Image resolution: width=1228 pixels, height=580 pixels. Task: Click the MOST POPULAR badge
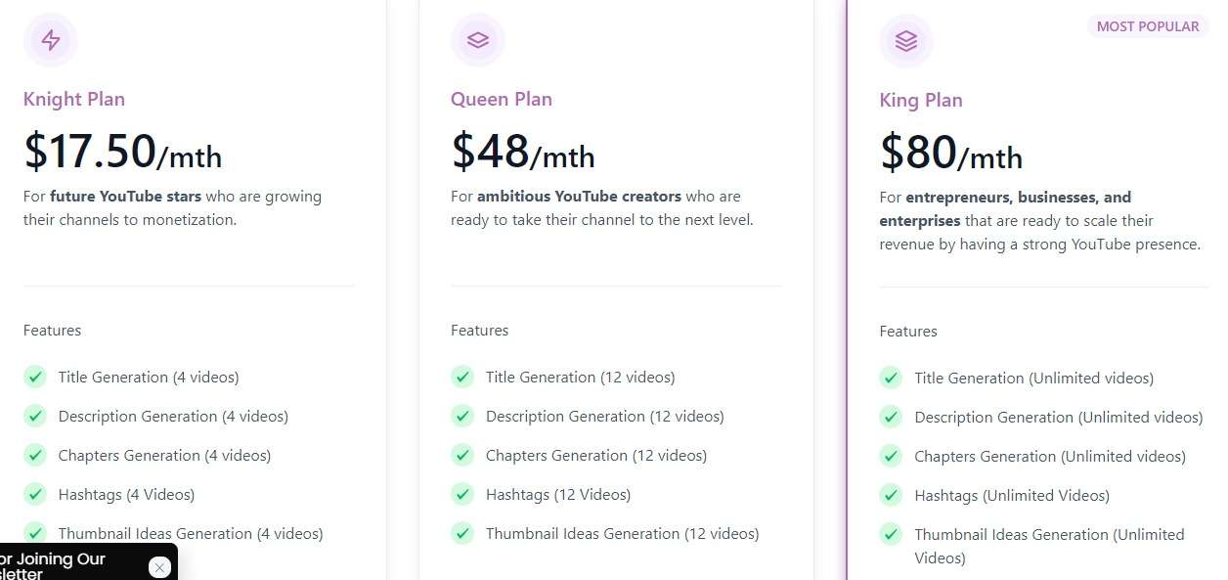pyautogui.click(x=1147, y=26)
